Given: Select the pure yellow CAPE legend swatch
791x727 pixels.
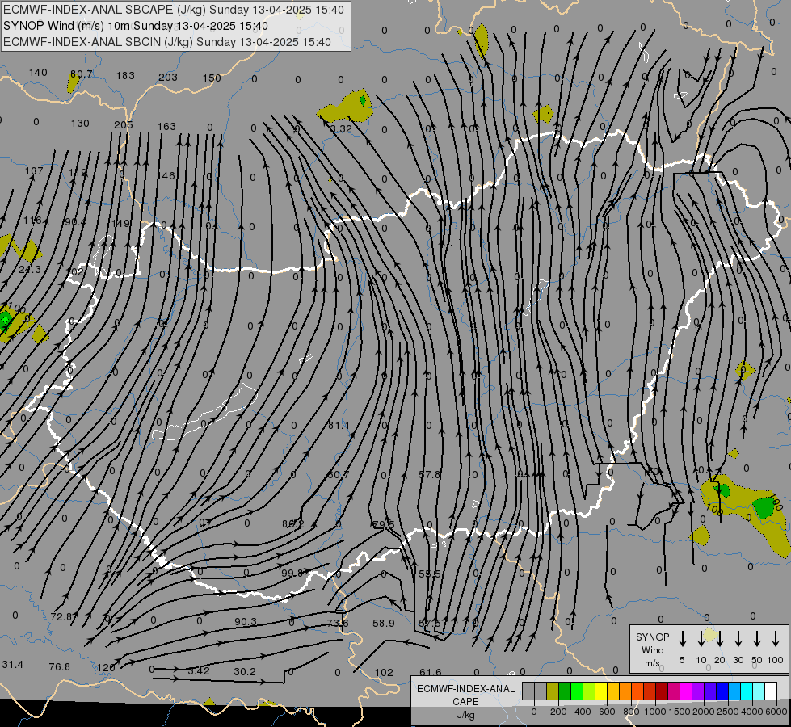Looking at the screenshot, I should 601,691.
